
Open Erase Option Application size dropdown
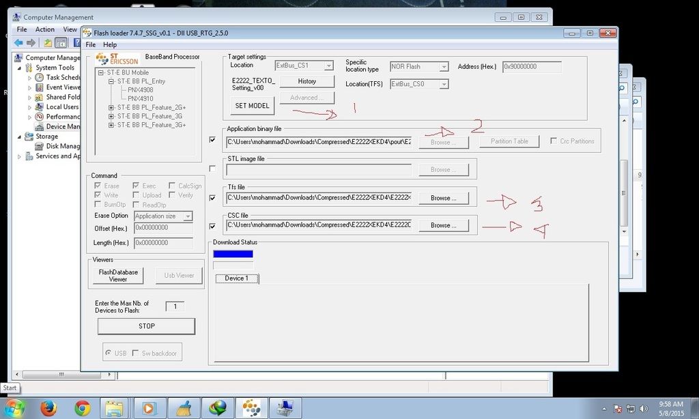coord(188,216)
